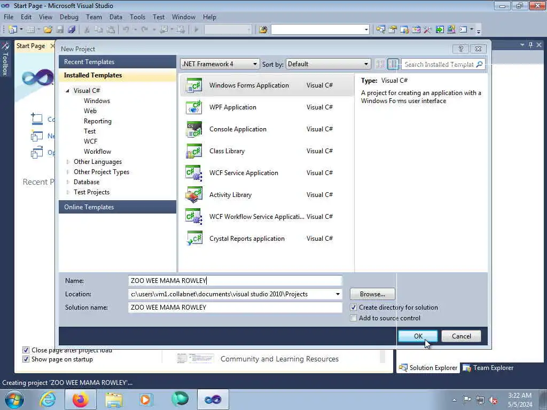Image resolution: width=547 pixels, height=410 pixels.
Task: Open the Team menu
Action: click(94, 17)
